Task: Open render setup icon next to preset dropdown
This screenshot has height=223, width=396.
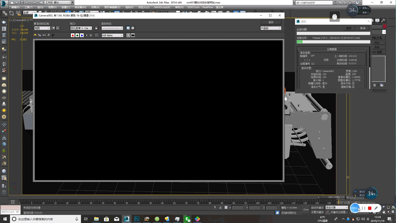Action: (128, 28)
